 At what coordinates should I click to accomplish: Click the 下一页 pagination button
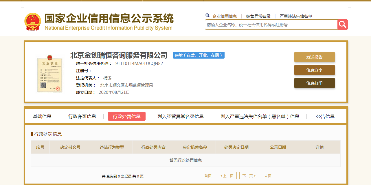pyautogui.click(x=249, y=176)
